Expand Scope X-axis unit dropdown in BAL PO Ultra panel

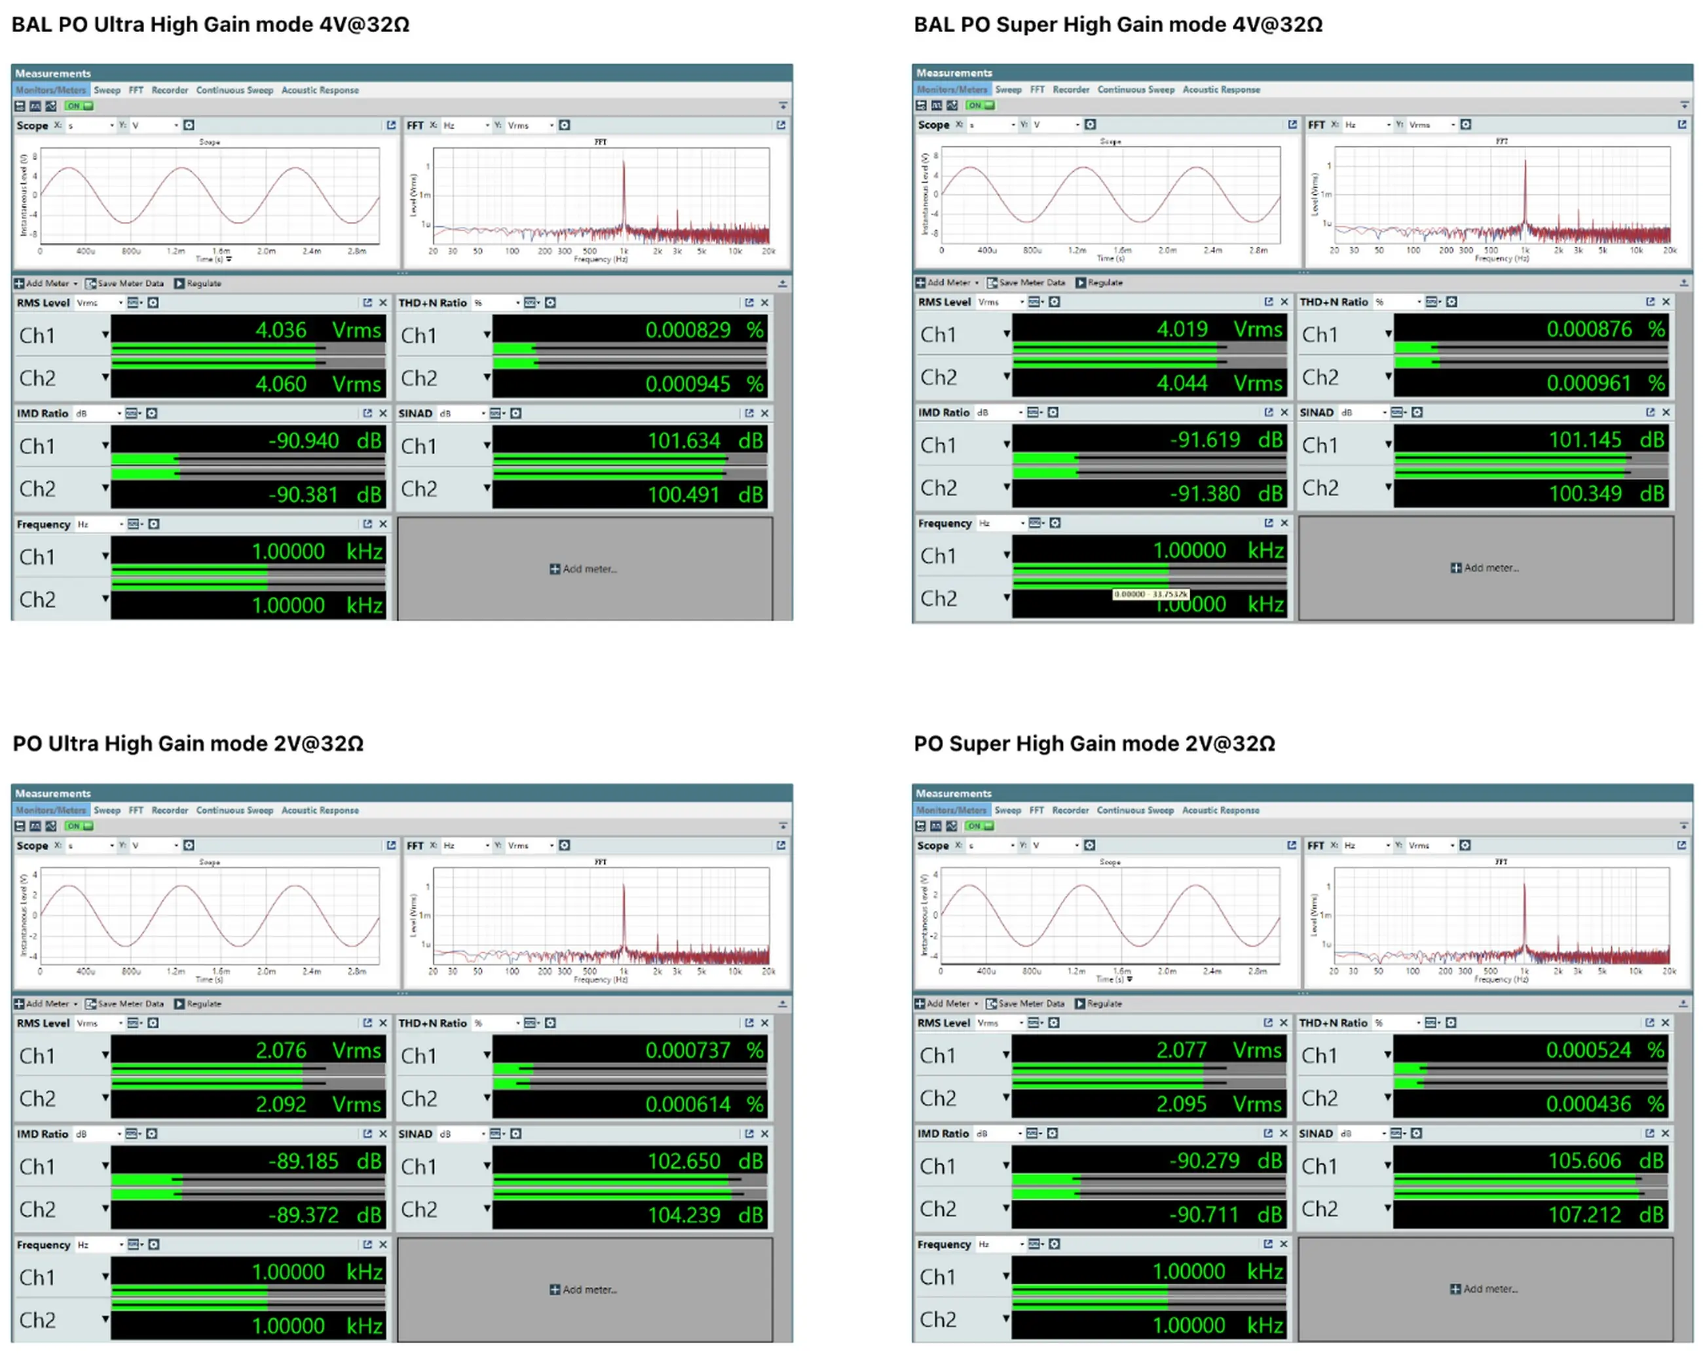(111, 126)
